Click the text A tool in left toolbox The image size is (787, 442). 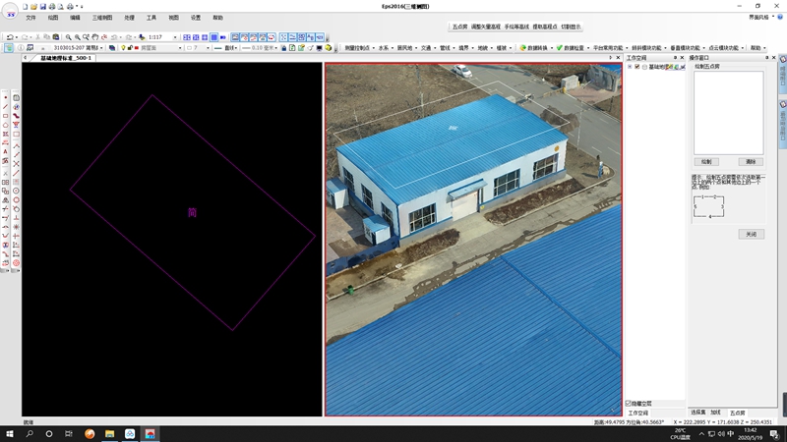[6, 152]
